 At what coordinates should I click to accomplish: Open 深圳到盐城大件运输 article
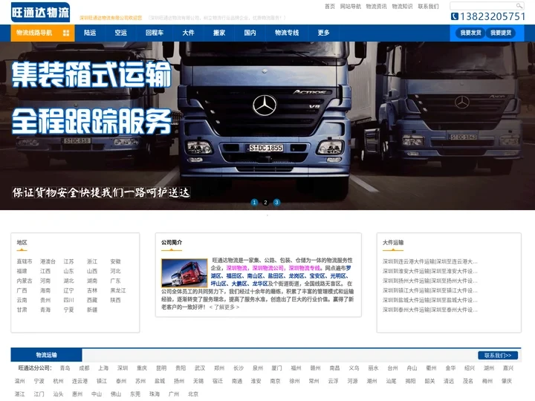click(x=430, y=300)
